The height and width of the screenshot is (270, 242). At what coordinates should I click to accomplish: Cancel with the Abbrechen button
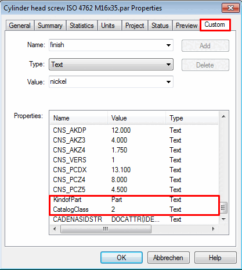click(168, 258)
